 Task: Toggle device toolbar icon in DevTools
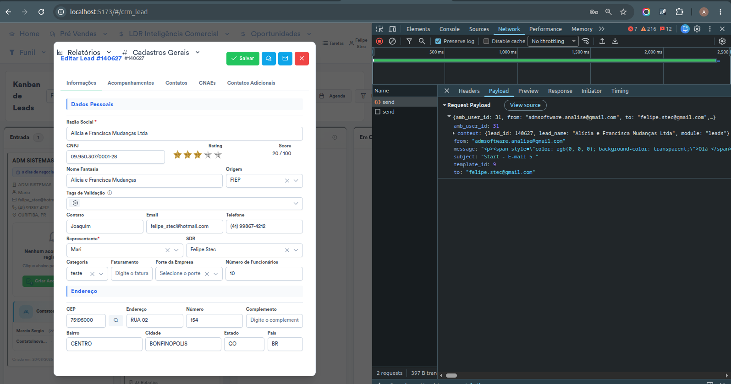pos(392,29)
